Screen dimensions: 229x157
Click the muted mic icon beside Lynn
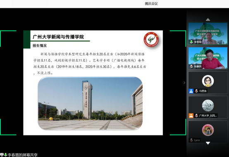191,140
